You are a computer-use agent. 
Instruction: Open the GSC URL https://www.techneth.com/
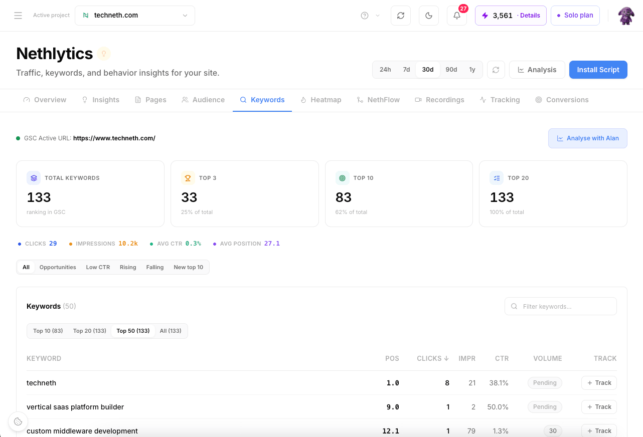click(x=114, y=138)
